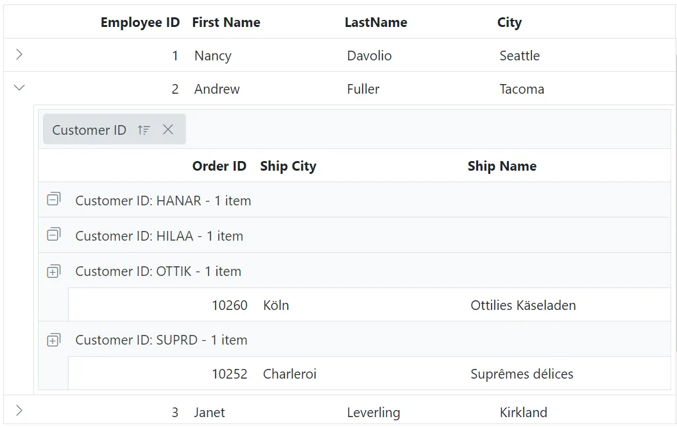This screenshot has width=677, height=428.
Task: Sort by the First Name column header
Action: click(x=226, y=22)
